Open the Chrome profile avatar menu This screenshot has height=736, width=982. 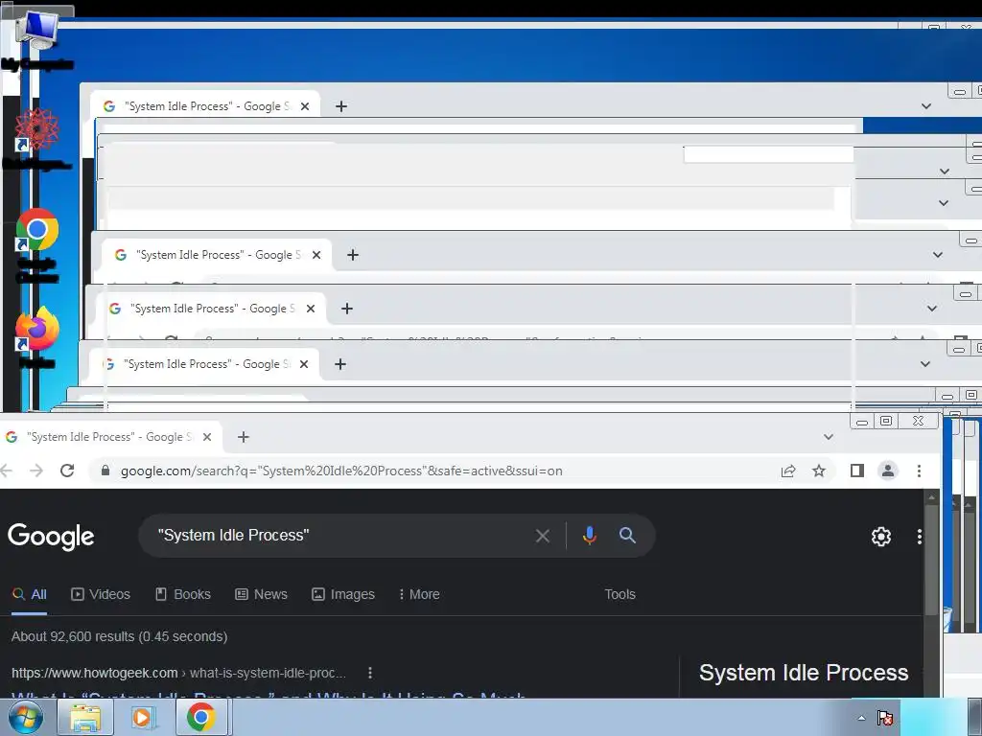click(887, 471)
